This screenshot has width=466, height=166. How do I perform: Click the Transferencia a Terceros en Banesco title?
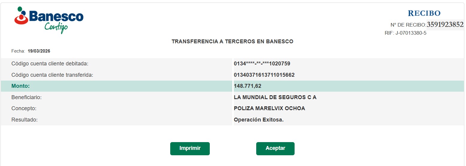point(232,41)
